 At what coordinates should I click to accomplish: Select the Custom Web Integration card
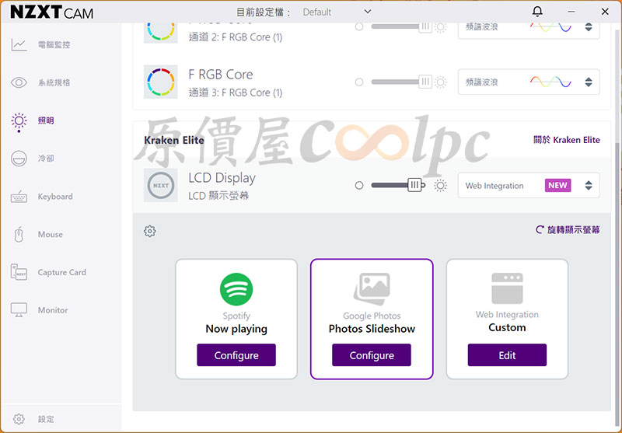(x=507, y=320)
